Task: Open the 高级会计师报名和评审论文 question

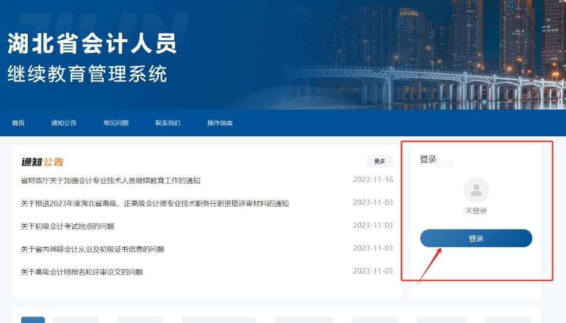Action: tap(81, 272)
